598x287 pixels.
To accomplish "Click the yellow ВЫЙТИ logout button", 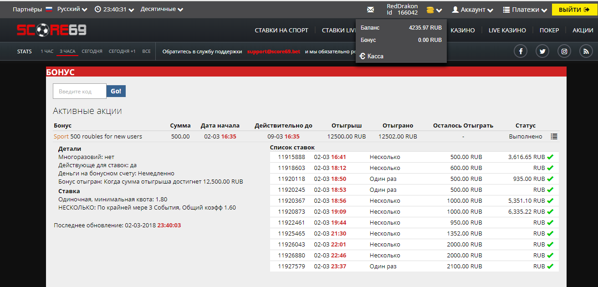I will click(573, 10).
